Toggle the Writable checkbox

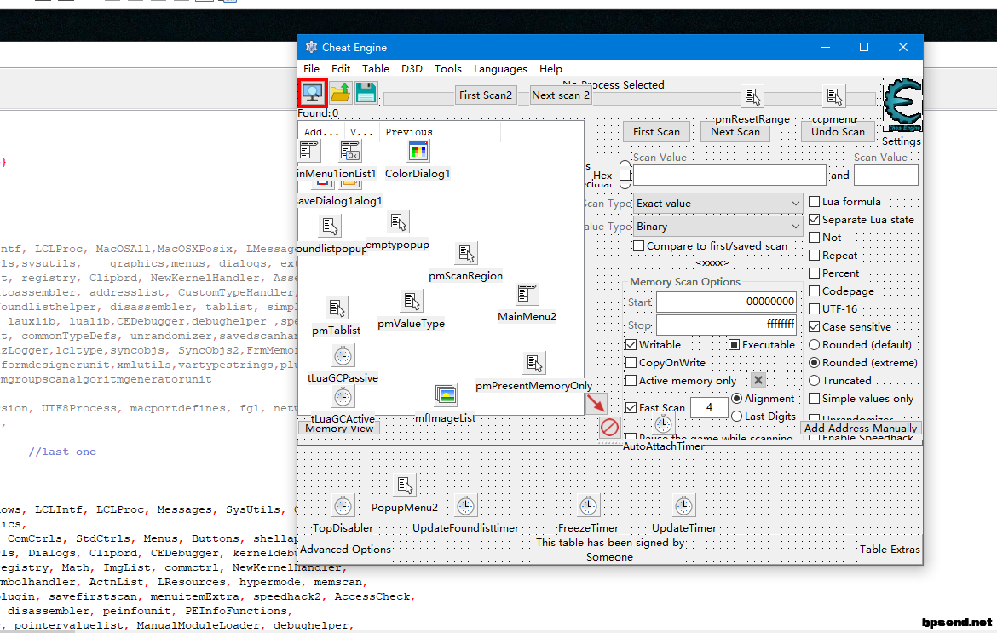[631, 344]
